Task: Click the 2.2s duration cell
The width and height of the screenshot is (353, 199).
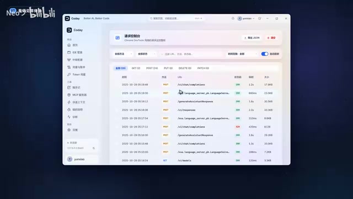Action: click(x=252, y=110)
